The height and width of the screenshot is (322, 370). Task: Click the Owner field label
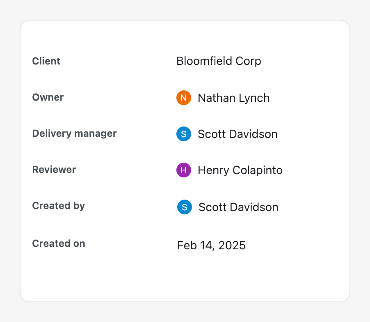48,97
